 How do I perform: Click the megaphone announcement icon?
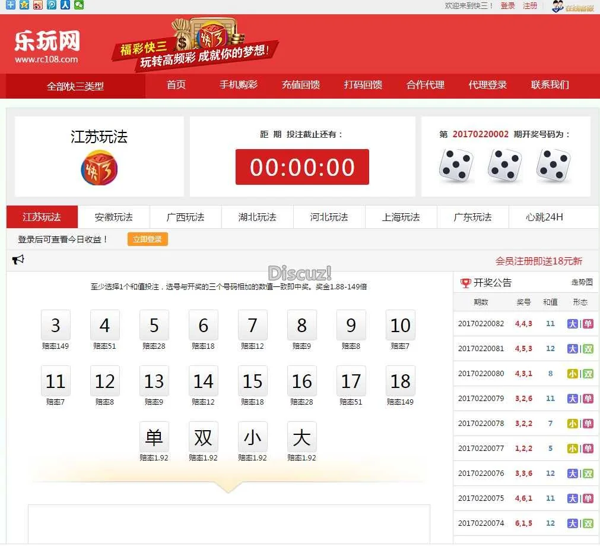[x=18, y=260]
